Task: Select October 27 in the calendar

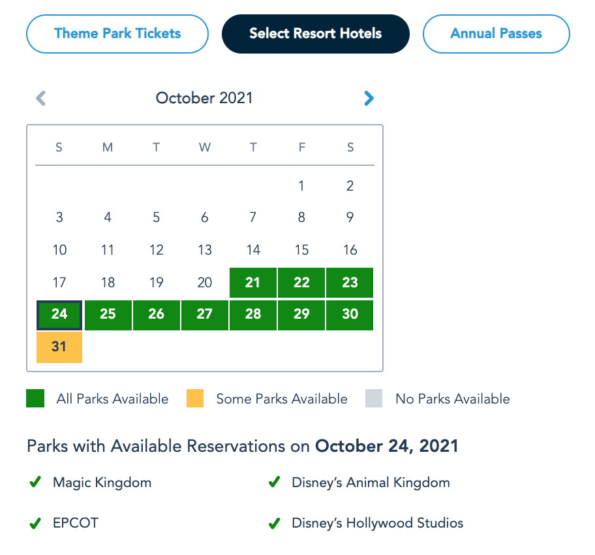Action: coord(205,314)
